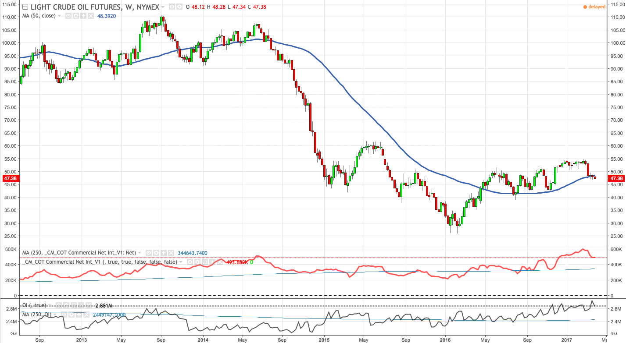Viewport: 626px width, 343px height.
Task: Select the OI (, true) legend label
Action: coord(34,305)
